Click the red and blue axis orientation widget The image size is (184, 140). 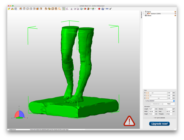(x=19, y=114)
